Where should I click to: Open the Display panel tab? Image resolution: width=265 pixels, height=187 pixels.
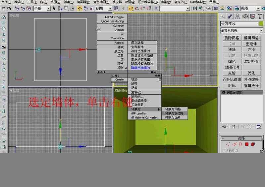[252, 16]
